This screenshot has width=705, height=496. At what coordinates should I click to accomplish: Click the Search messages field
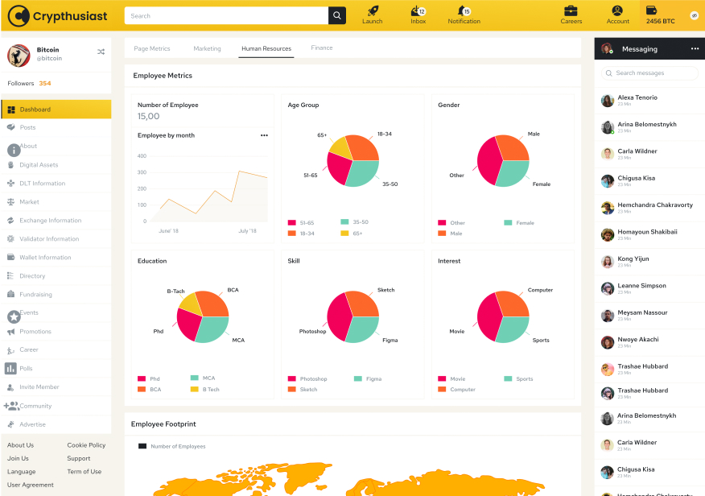pyautogui.click(x=649, y=73)
